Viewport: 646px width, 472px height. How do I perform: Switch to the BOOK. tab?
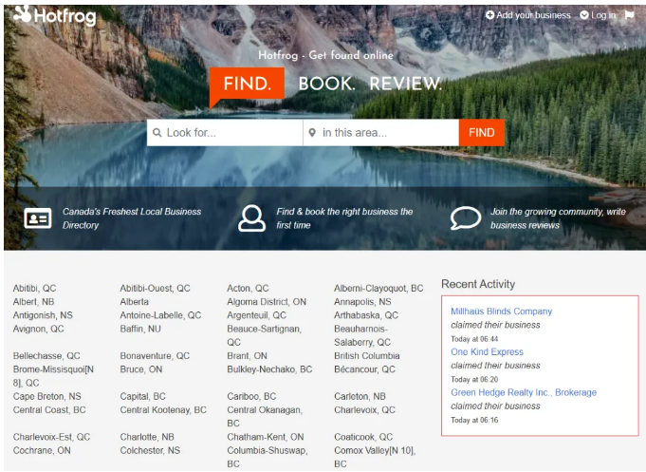[x=326, y=84]
